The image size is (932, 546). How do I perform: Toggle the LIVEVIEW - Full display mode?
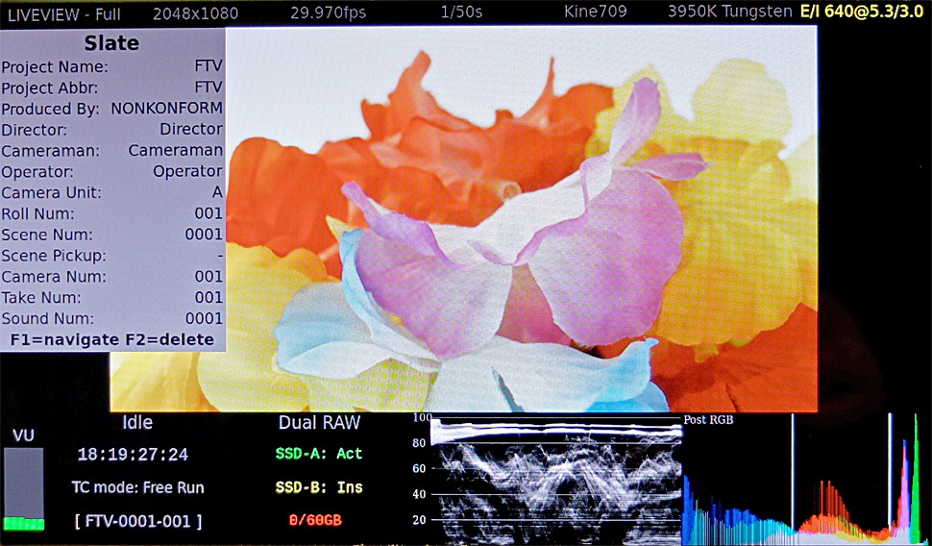point(63,12)
